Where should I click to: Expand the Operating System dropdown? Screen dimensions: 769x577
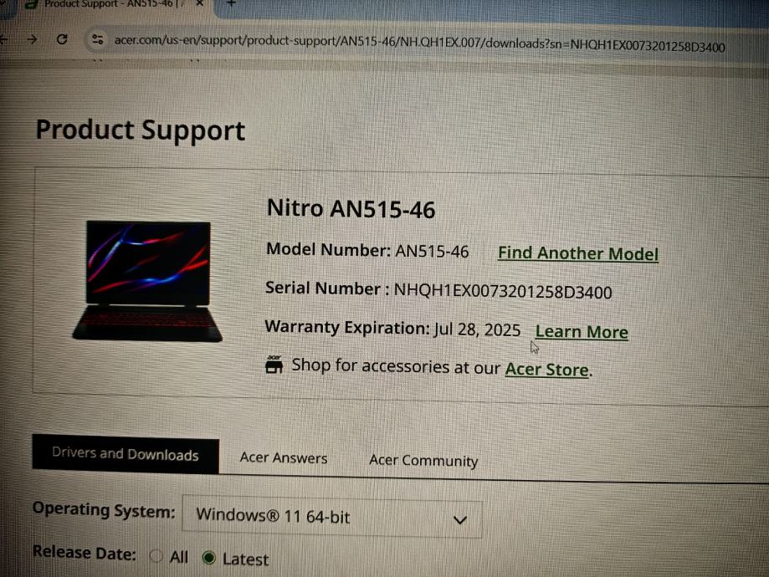pos(332,518)
